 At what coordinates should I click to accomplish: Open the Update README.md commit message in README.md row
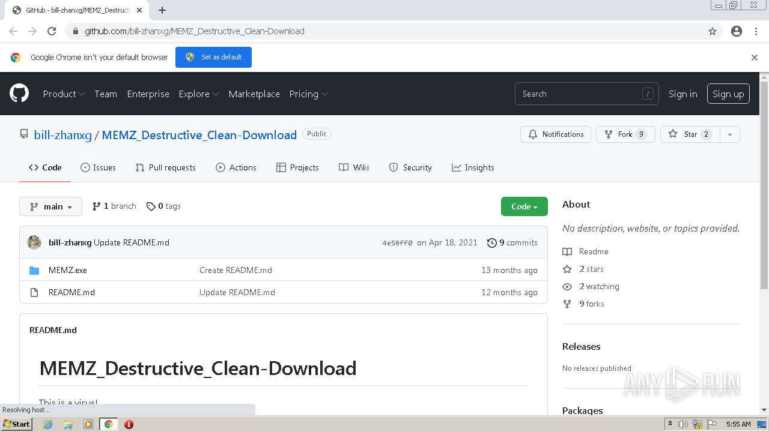coord(237,293)
